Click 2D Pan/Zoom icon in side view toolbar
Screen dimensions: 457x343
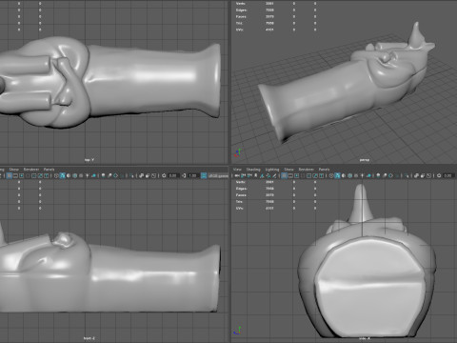(268, 175)
